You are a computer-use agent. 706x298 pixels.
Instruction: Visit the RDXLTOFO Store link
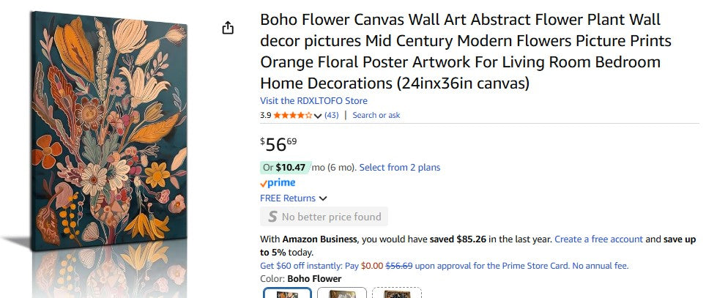tap(313, 101)
